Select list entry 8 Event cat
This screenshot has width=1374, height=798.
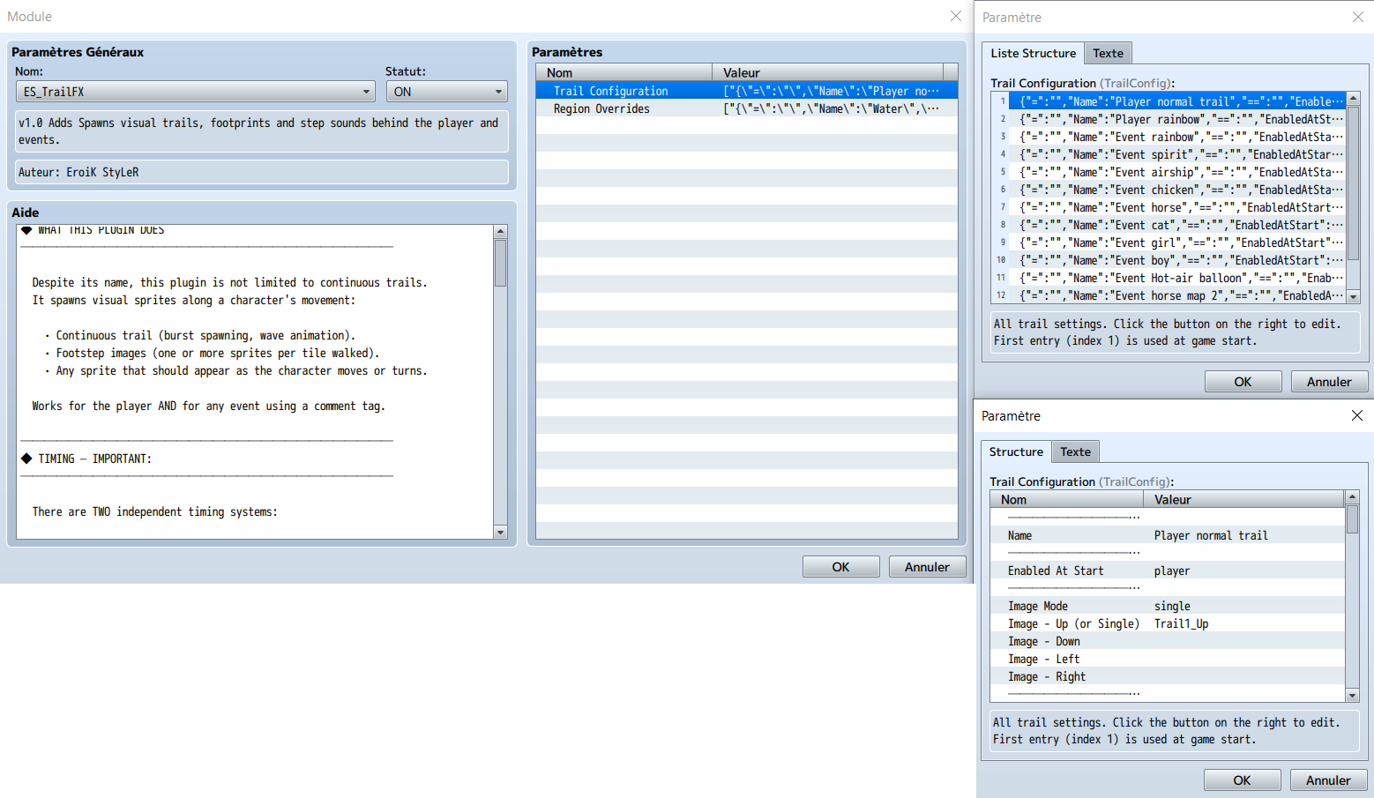[x=1169, y=225]
